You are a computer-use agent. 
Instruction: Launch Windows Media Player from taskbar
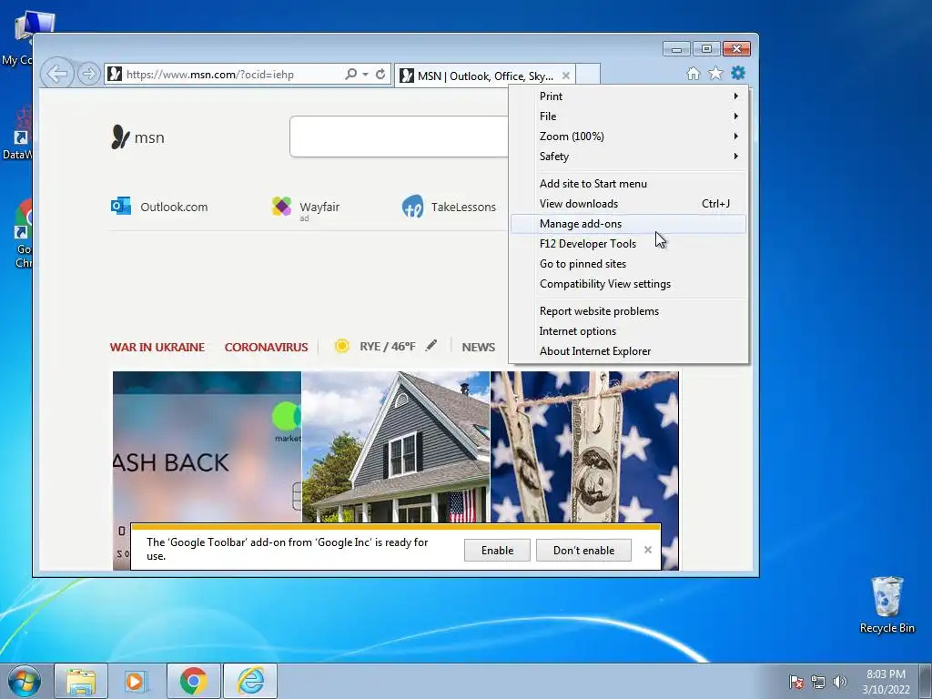(x=135, y=681)
